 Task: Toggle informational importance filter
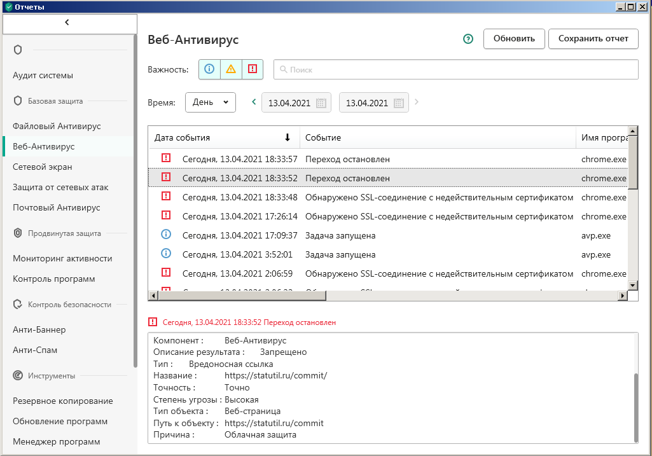pyautogui.click(x=209, y=69)
